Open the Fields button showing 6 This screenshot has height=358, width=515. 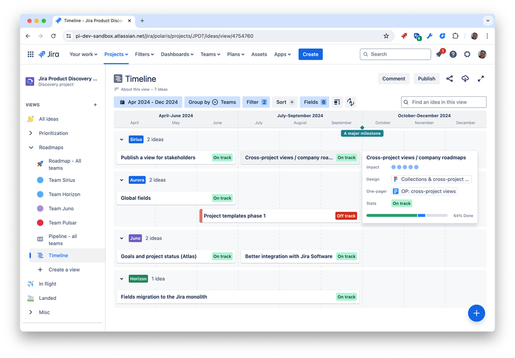(x=314, y=102)
